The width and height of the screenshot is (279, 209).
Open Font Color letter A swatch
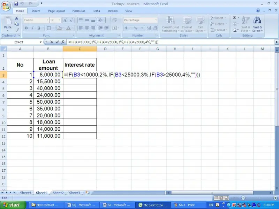(x=68, y=28)
